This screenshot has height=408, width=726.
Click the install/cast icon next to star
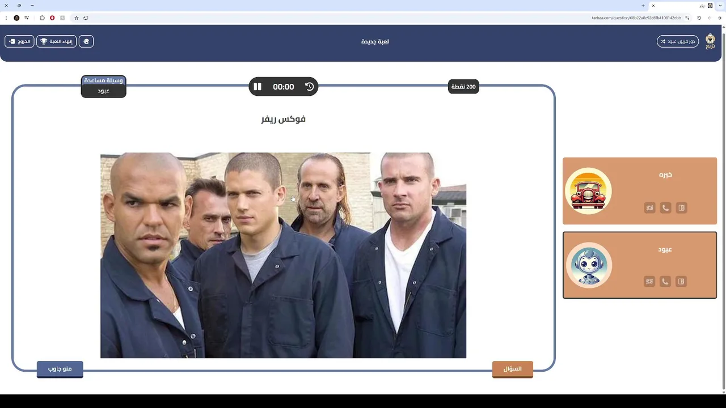[86, 18]
